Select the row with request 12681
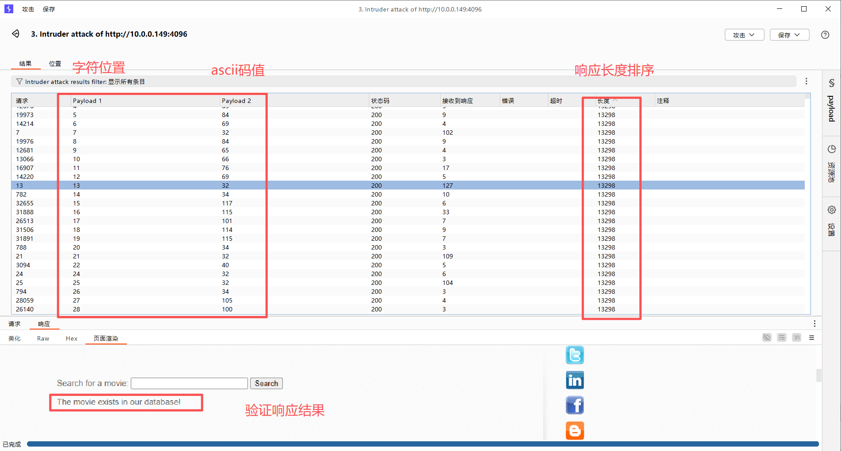Screen dimensions: 841x451 [408, 150]
